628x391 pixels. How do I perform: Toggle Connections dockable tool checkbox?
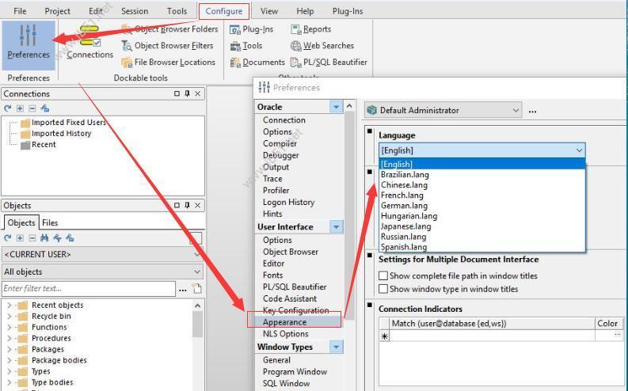pos(97,43)
